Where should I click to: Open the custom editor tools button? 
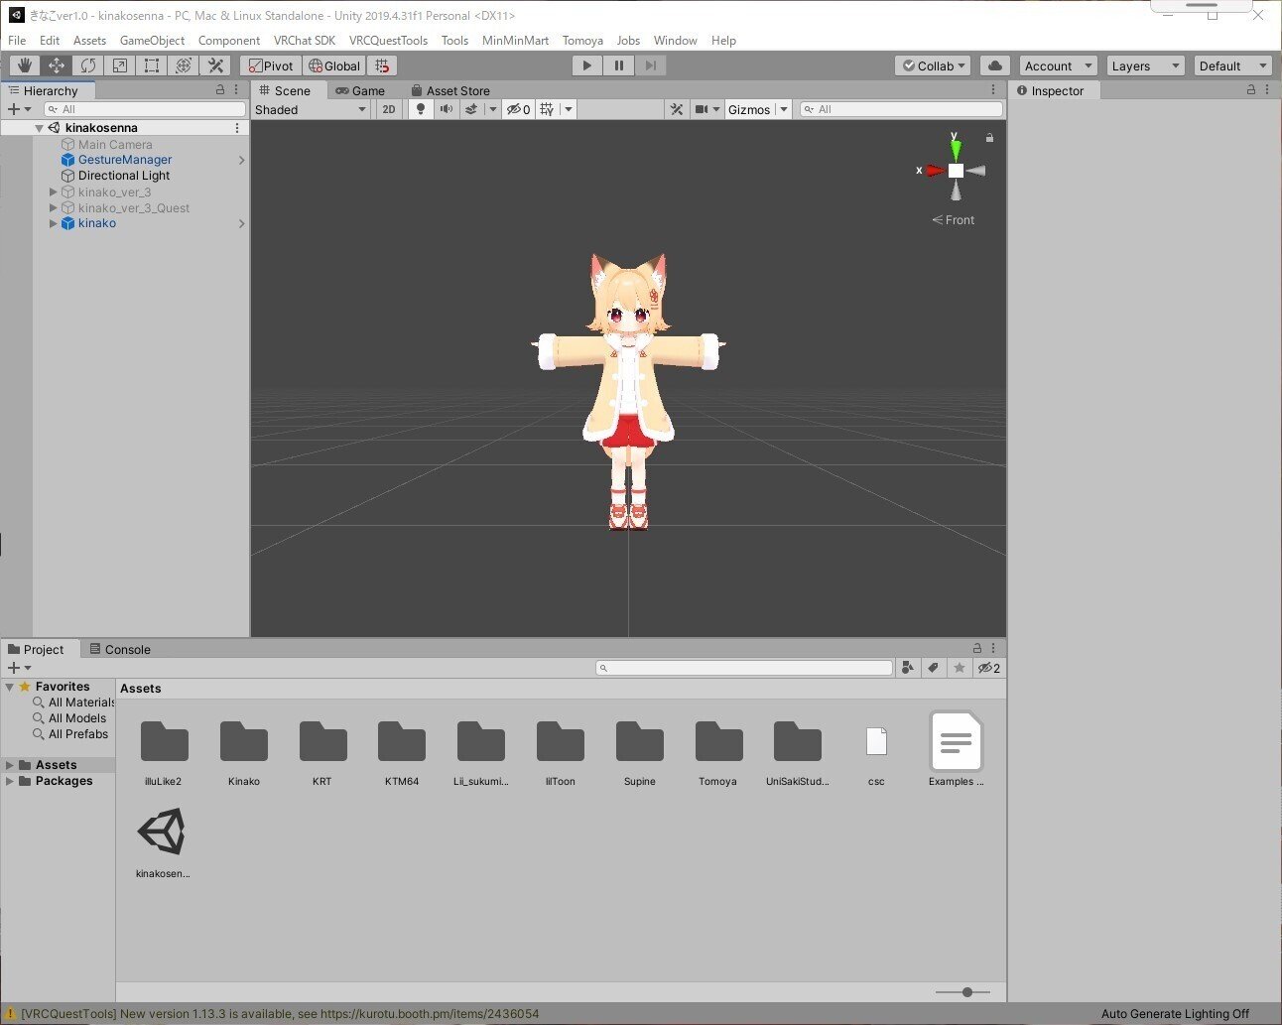tap(215, 65)
